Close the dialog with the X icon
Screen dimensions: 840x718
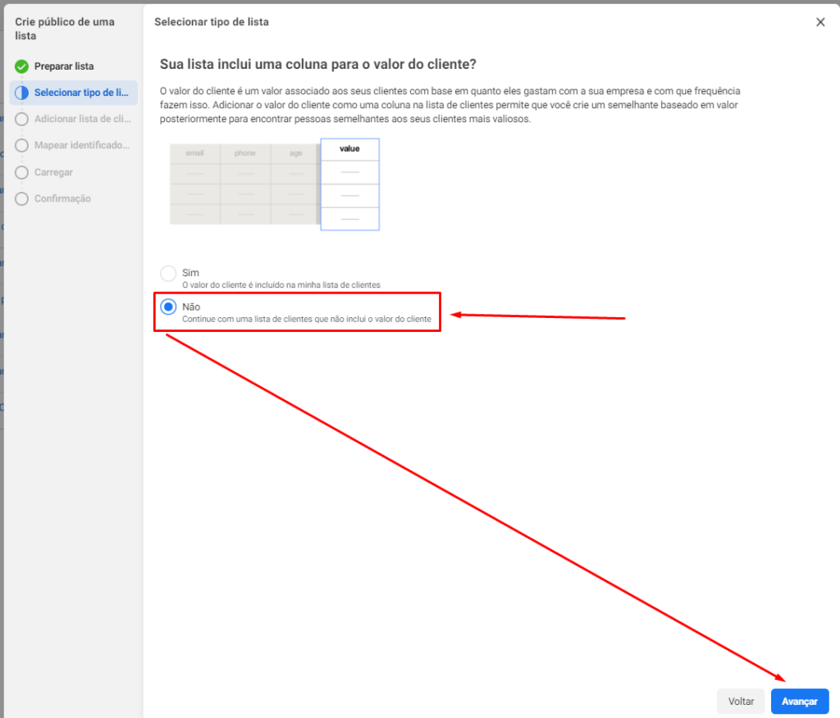click(x=820, y=22)
